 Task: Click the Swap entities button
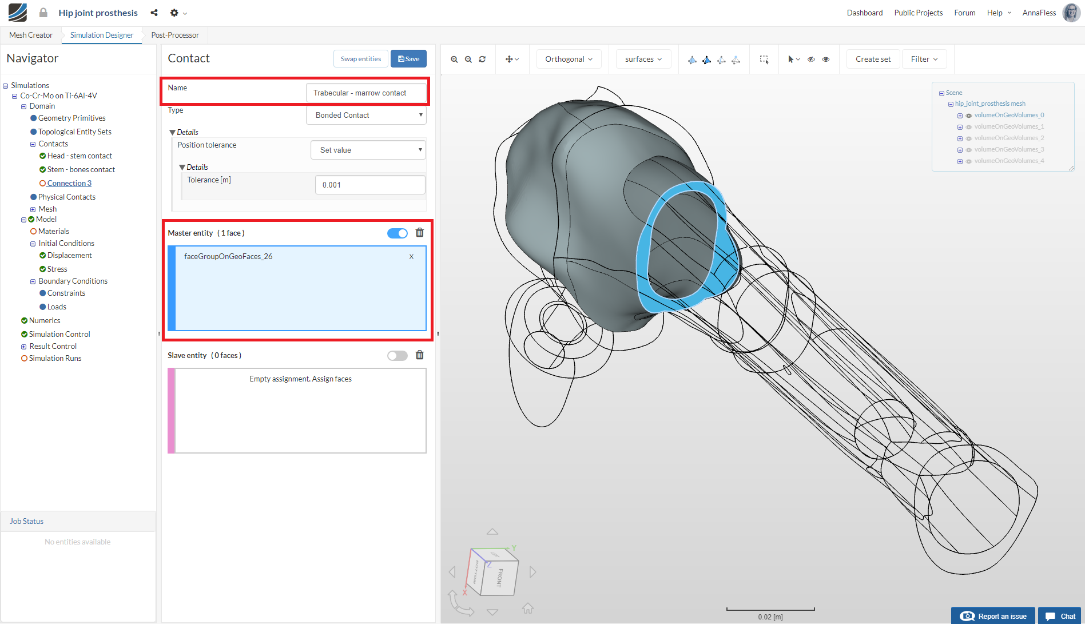(x=361, y=59)
